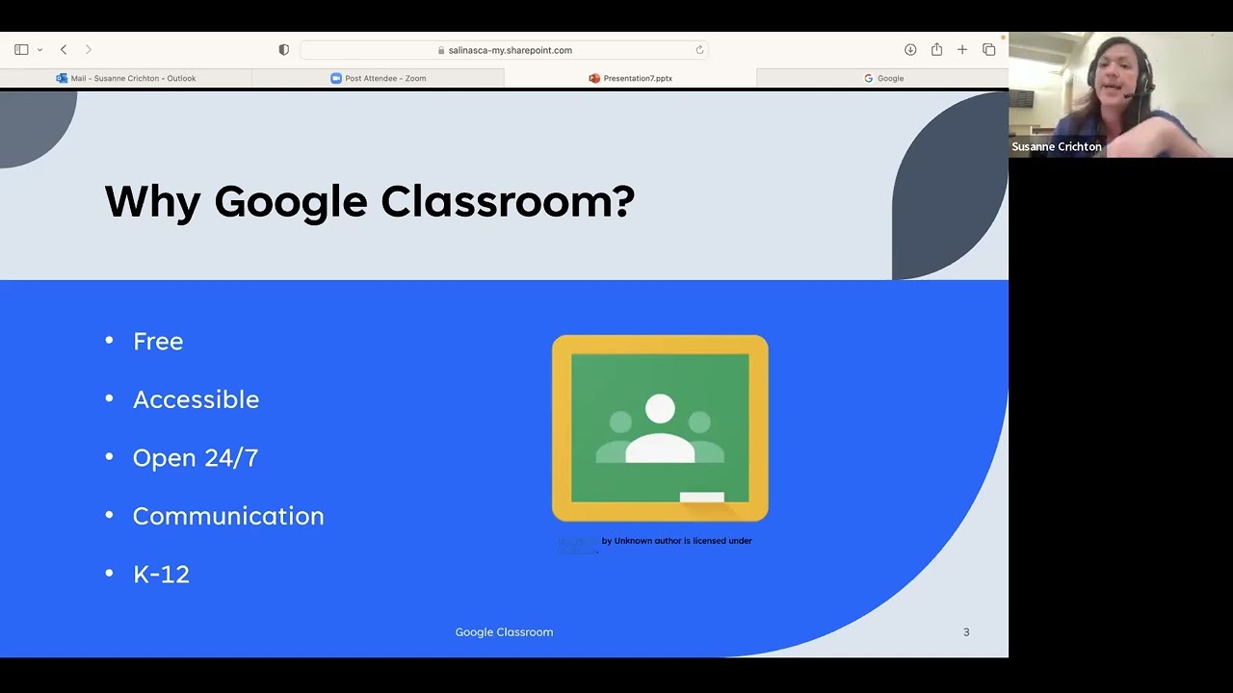Click the license link under the image
Image resolution: width=1233 pixels, height=693 pixels.
(577, 551)
